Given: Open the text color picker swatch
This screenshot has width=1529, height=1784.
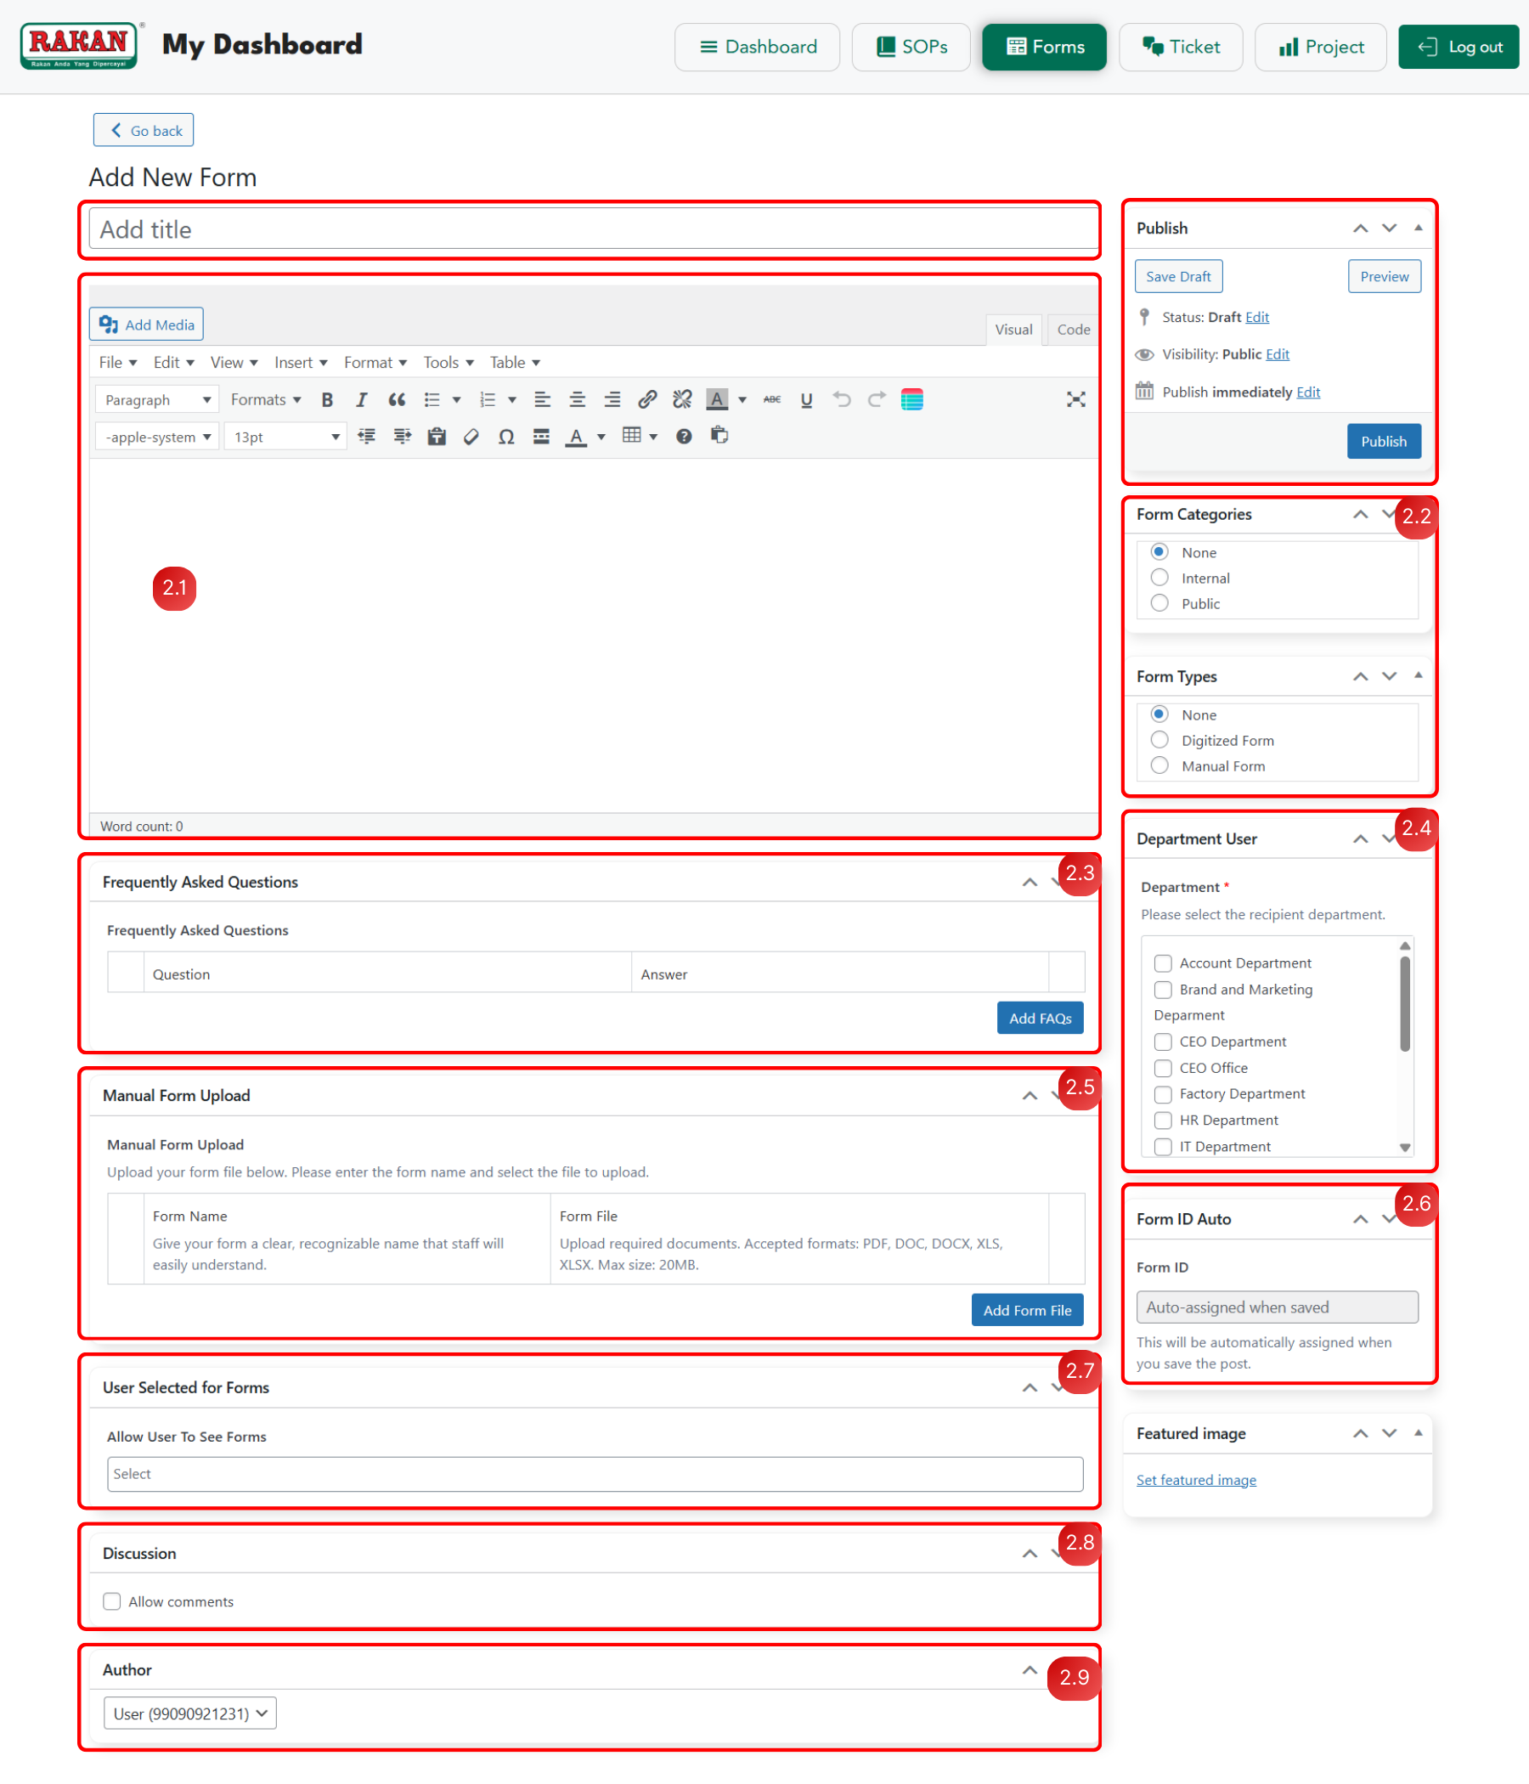Looking at the screenshot, I should 576,437.
